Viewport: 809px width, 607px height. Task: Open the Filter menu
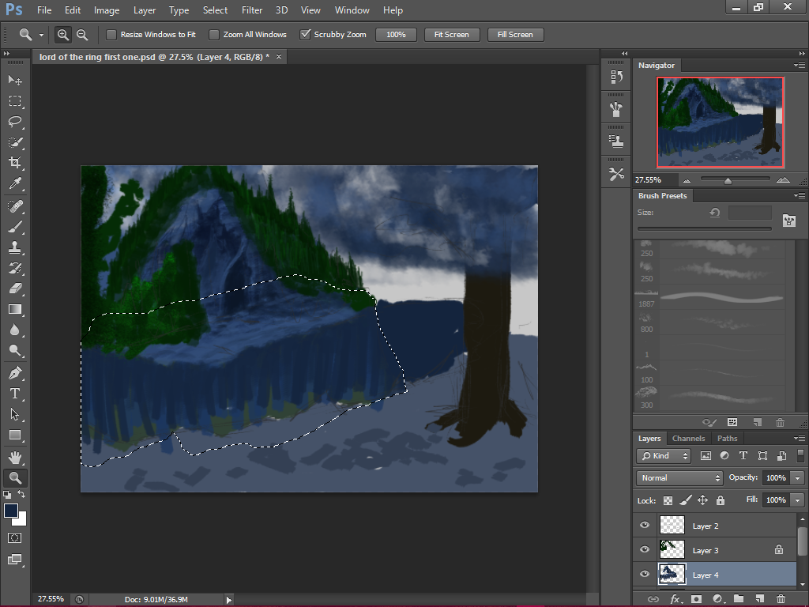252,10
